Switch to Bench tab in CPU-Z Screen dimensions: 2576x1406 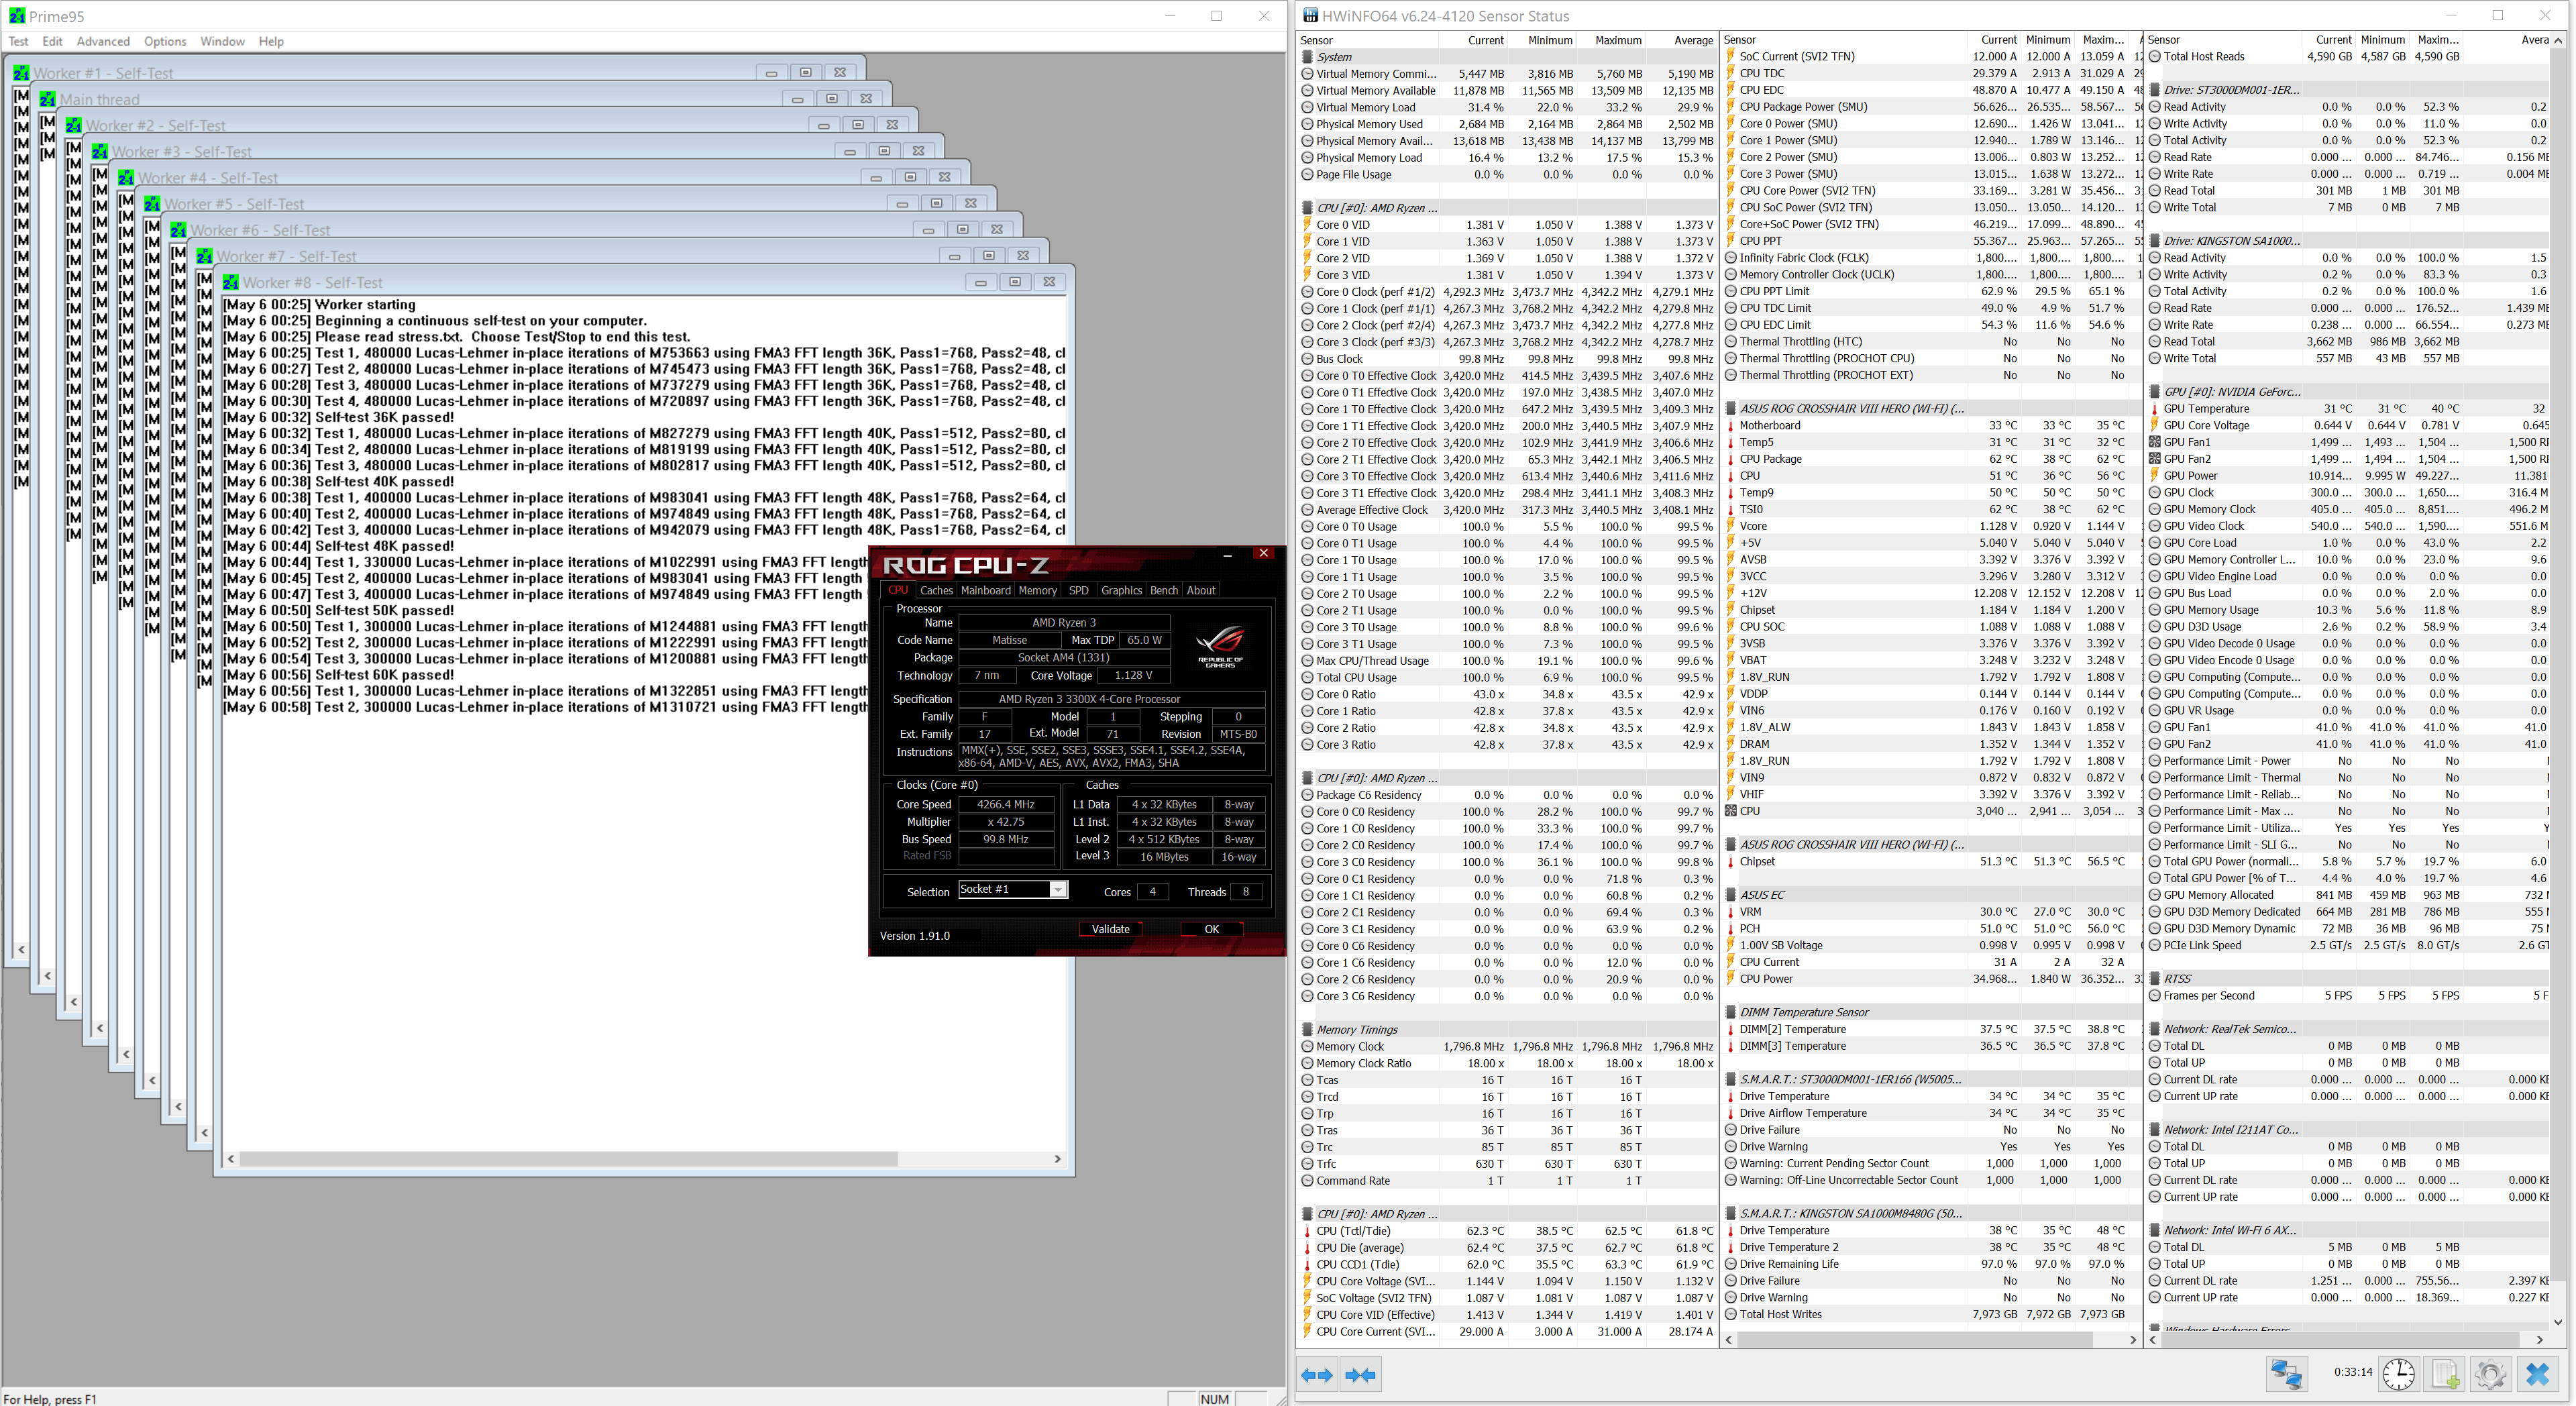(1164, 590)
